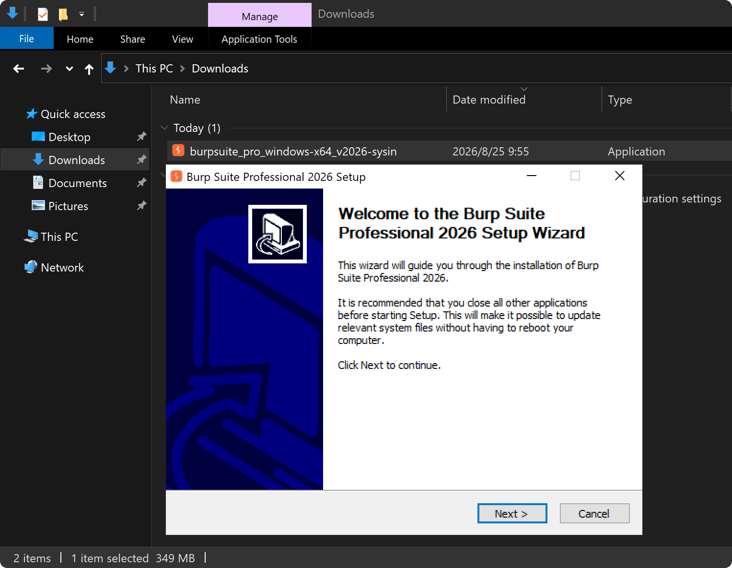Go up one folder level
Screen dimensions: 732x568
89,69
